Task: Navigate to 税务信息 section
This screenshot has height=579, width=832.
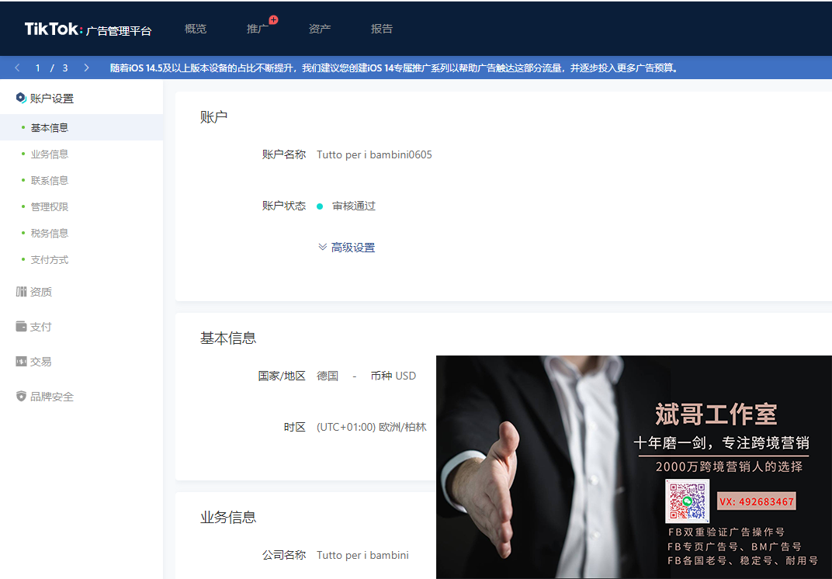Action: coord(50,234)
